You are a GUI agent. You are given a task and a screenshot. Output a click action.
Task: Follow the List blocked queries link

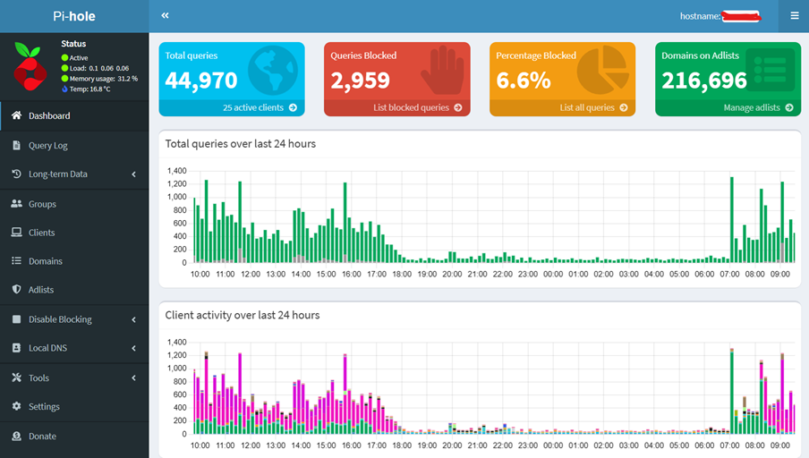417,107
